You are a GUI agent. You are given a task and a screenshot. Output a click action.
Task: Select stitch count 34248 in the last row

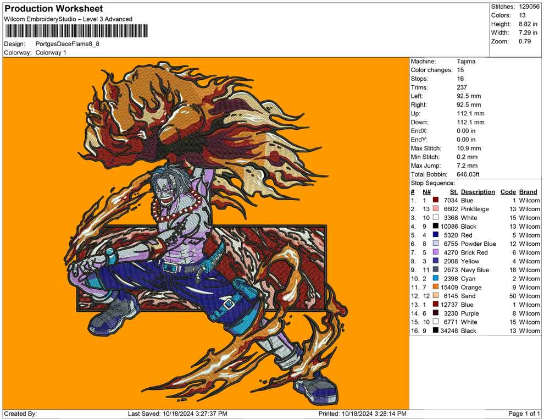coord(449,331)
